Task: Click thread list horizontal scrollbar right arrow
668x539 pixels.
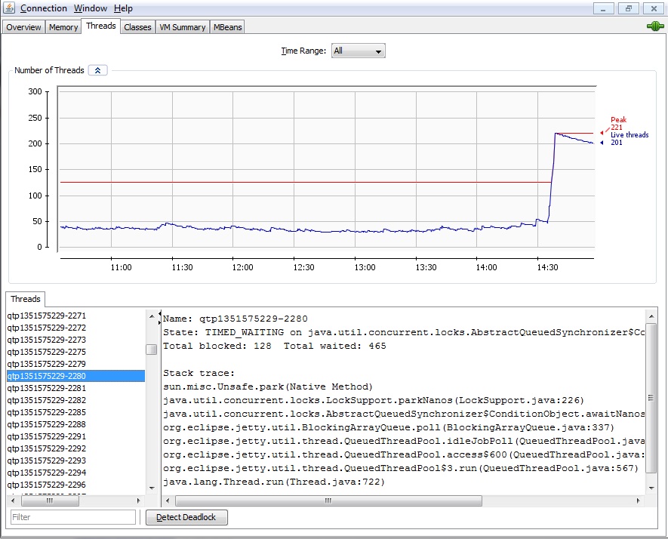Action: coord(139,500)
